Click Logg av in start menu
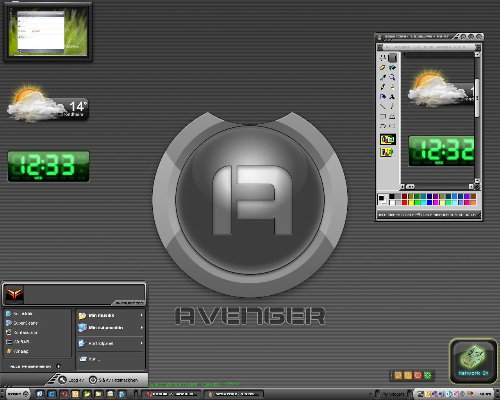This screenshot has height=400, width=500. [x=71, y=380]
